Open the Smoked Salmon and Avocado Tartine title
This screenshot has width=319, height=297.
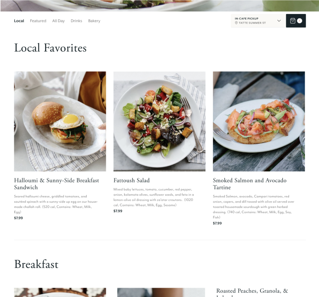(x=250, y=184)
